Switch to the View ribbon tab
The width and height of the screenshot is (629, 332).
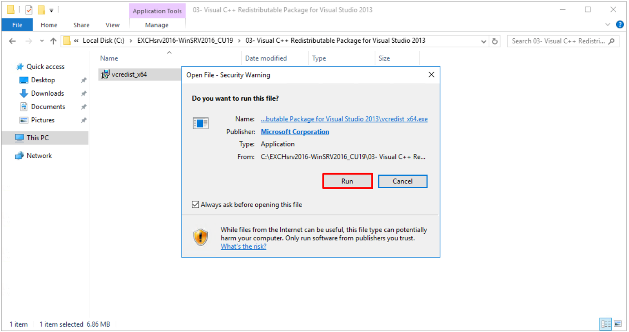click(x=113, y=25)
